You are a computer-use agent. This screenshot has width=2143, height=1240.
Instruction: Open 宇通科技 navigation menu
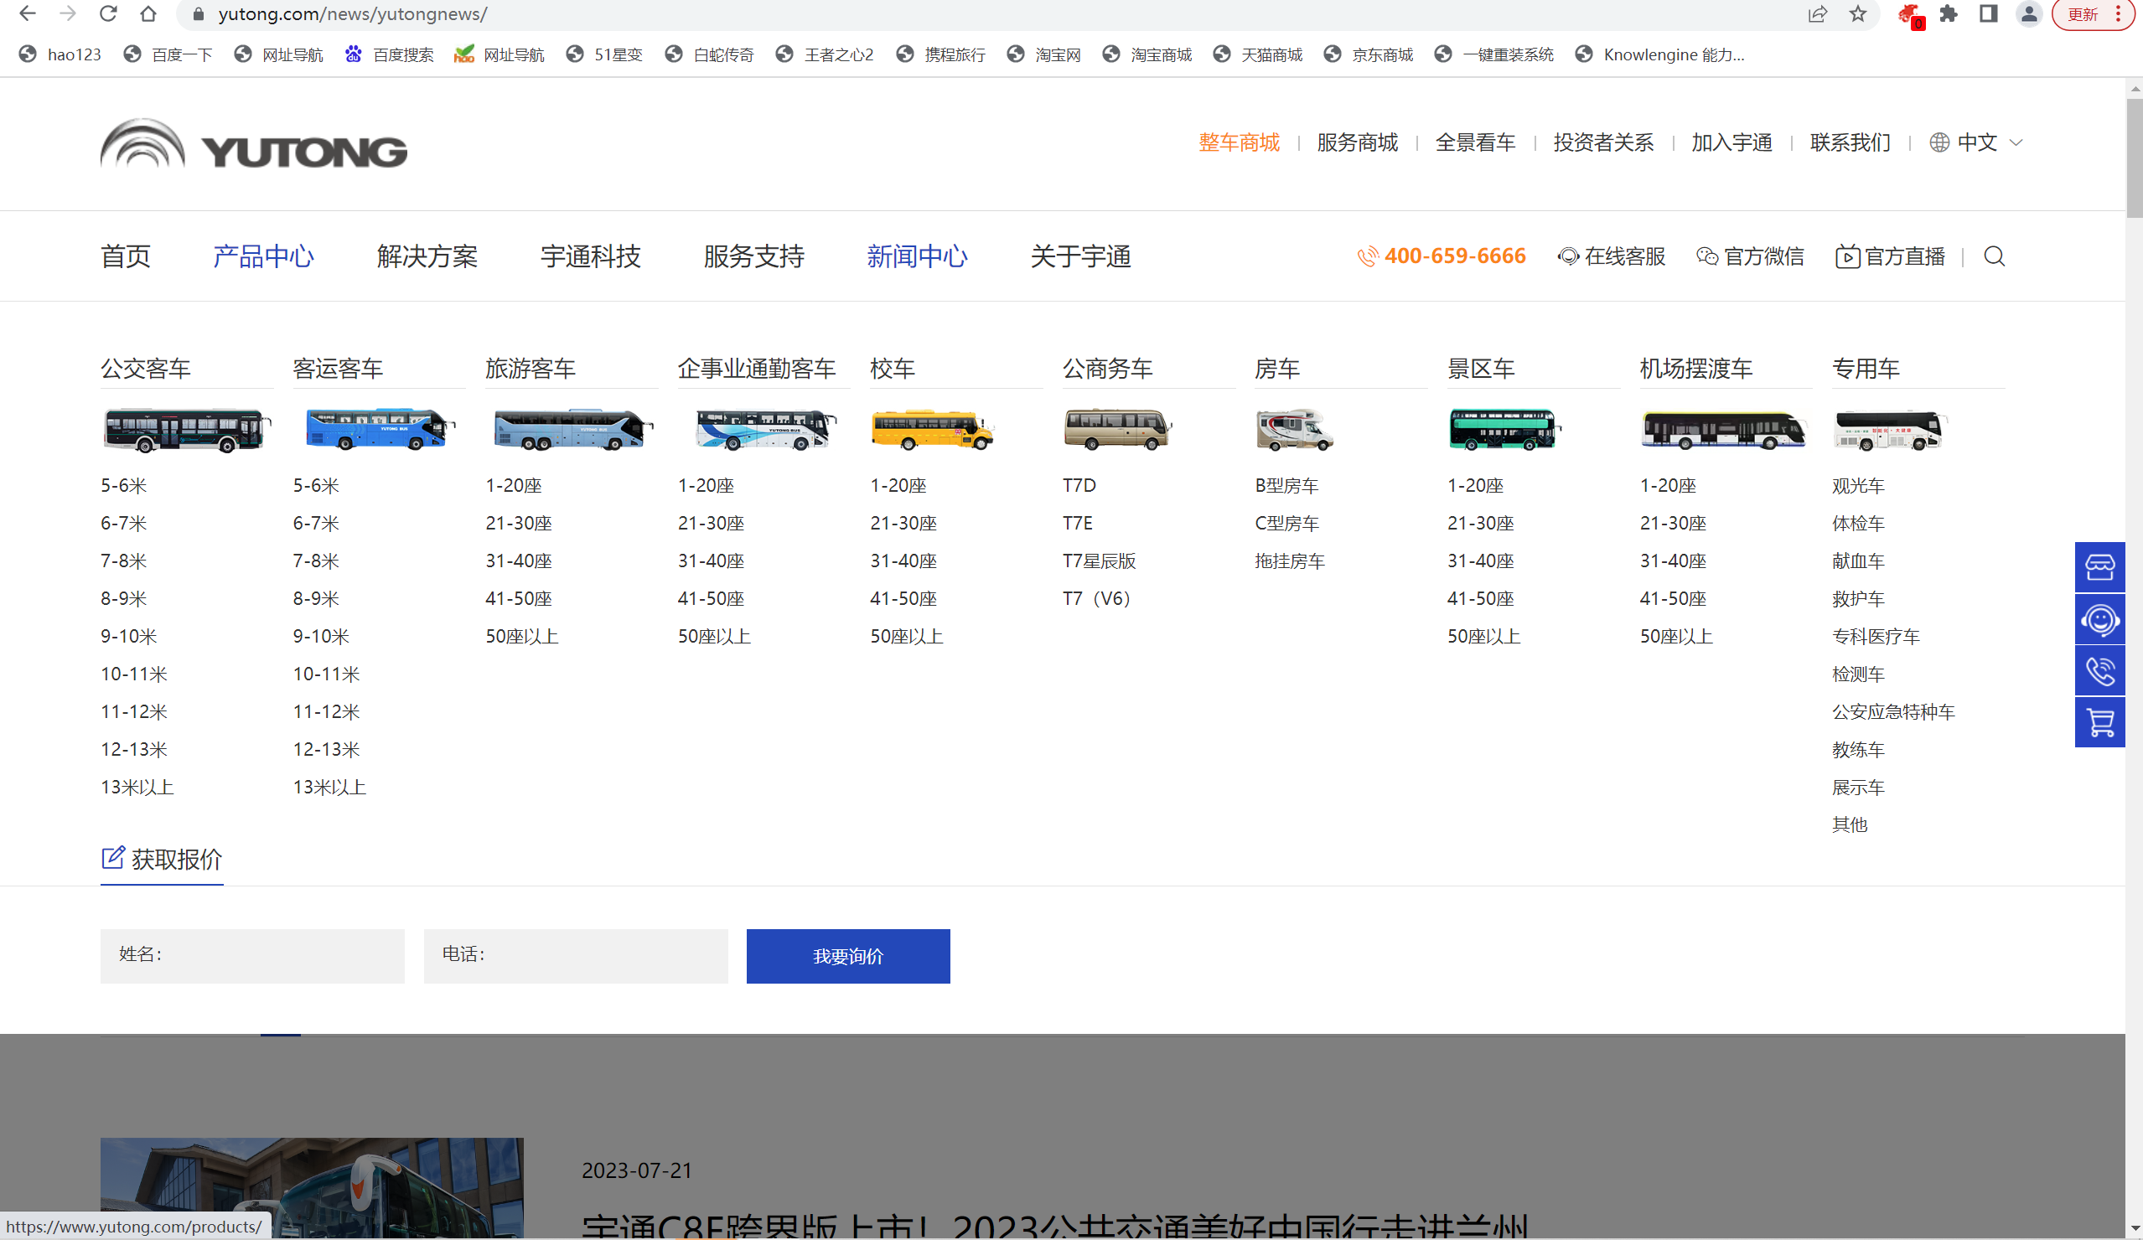pyautogui.click(x=590, y=256)
